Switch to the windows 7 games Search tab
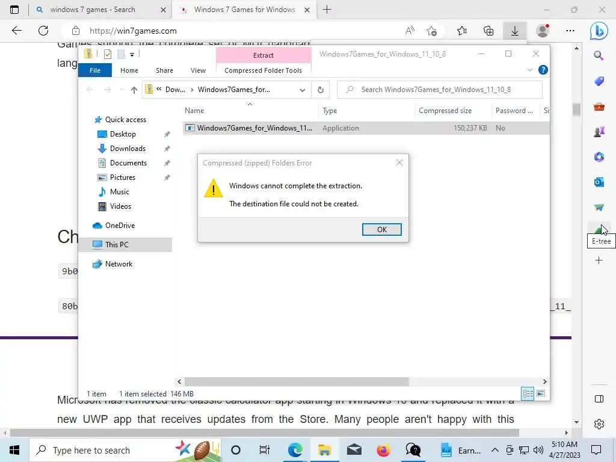Screen dimensions: 616x462 (x=92, y=10)
